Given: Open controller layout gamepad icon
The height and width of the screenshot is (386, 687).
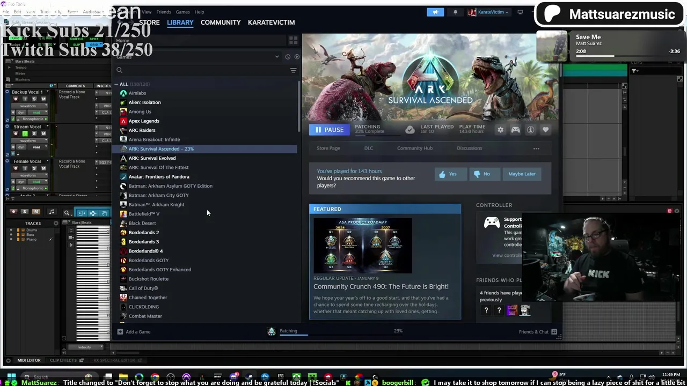Looking at the screenshot, I should [515, 130].
